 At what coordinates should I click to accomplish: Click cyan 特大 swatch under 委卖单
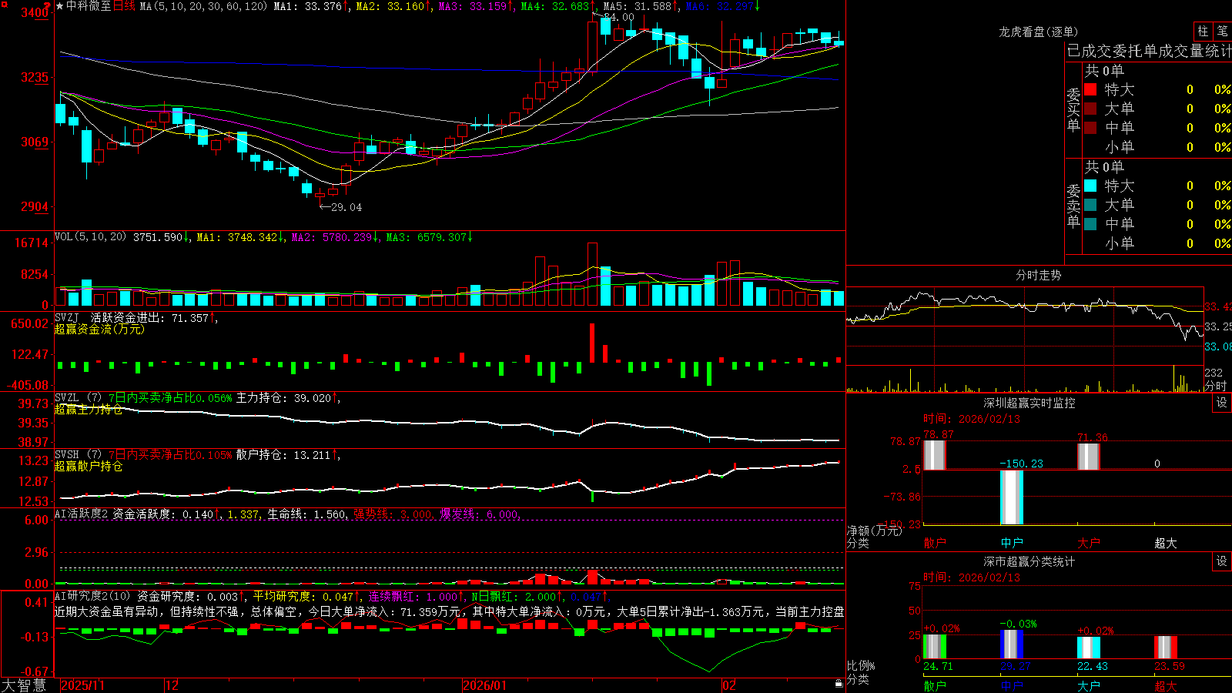point(1090,186)
